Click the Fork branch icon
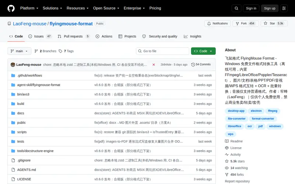Screen dimensions: 295x184 (x=237, y=24)
